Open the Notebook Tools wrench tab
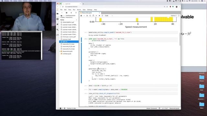The height and width of the screenshot is (116, 207). 58,30
